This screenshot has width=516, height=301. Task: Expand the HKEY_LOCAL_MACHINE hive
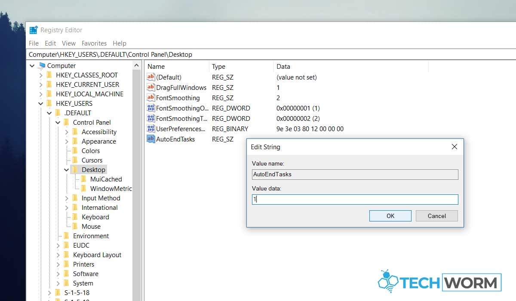tap(41, 94)
